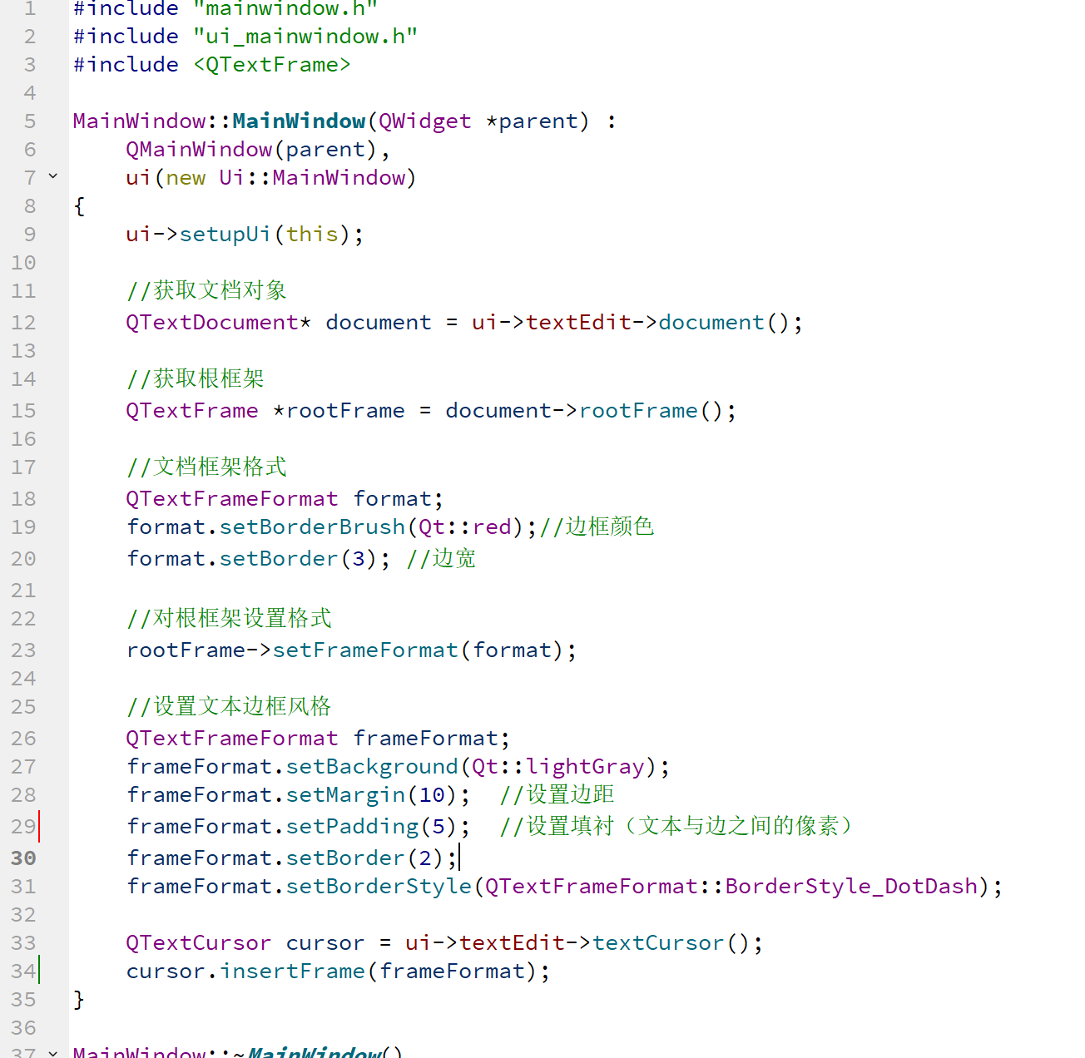Click line number 23 in the gutter
Screen dimensions: 1085x1058
point(23,650)
